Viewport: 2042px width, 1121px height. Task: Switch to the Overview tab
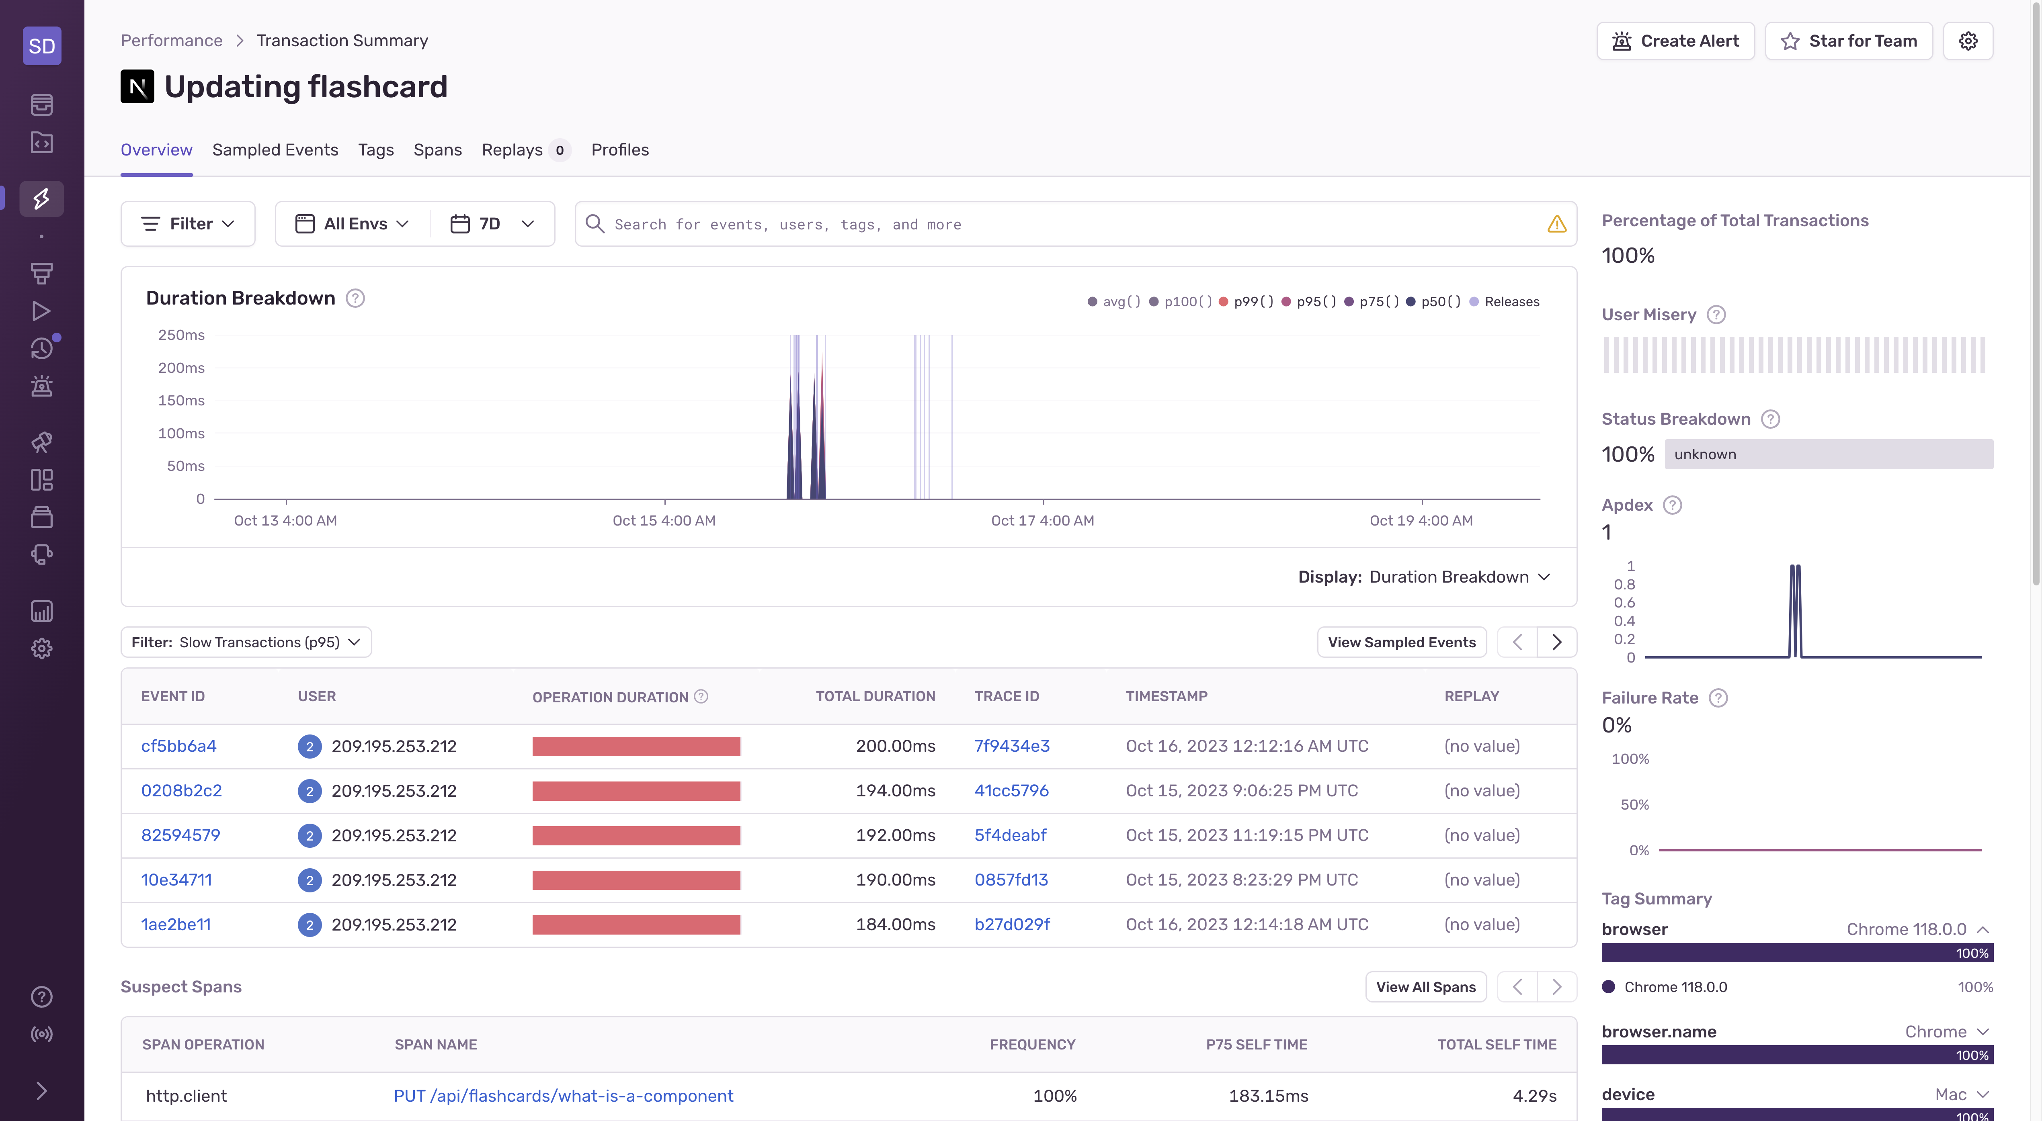pyautogui.click(x=156, y=150)
